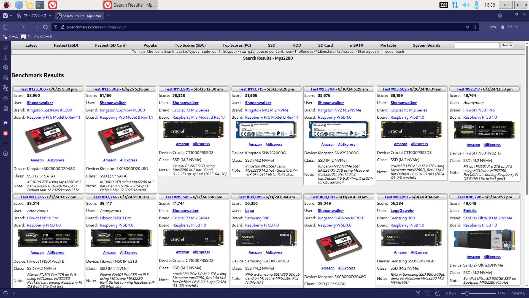
Task: Open the Bookmarks panel in the sidebar
Action: (x=6, y=47)
